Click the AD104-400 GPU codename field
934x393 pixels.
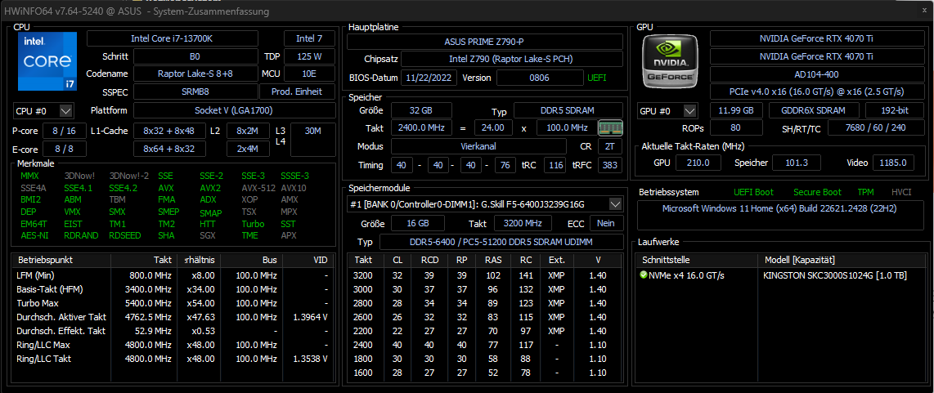pyautogui.click(x=817, y=74)
